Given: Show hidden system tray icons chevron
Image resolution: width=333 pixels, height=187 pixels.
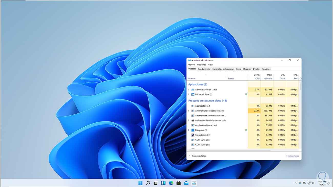Looking at the screenshot, I should pos(296,183).
